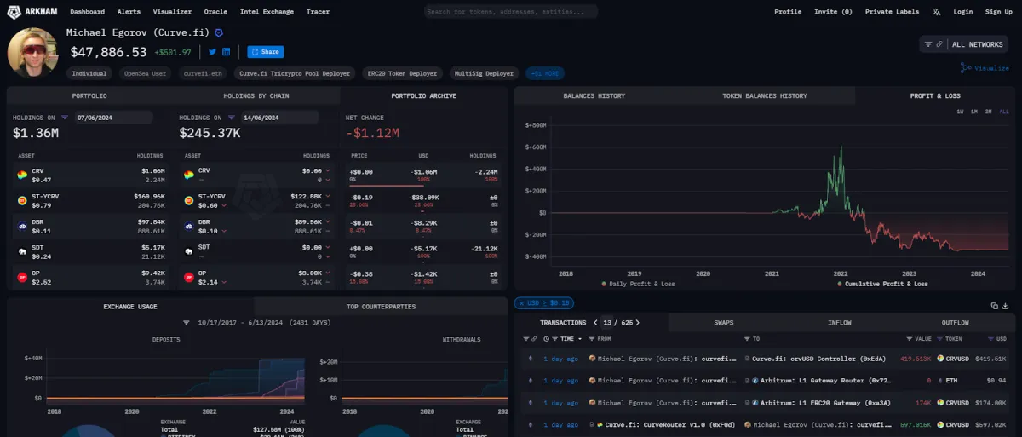The width and height of the screenshot is (1022, 437).
Task: Open the Visualizer navigation item
Action: (x=172, y=12)
